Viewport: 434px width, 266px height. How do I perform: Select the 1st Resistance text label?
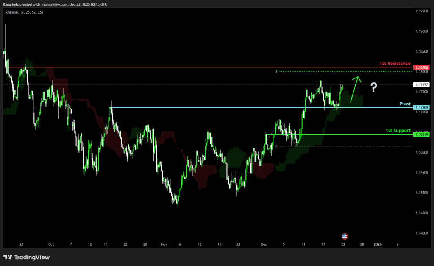pos(395,63)
